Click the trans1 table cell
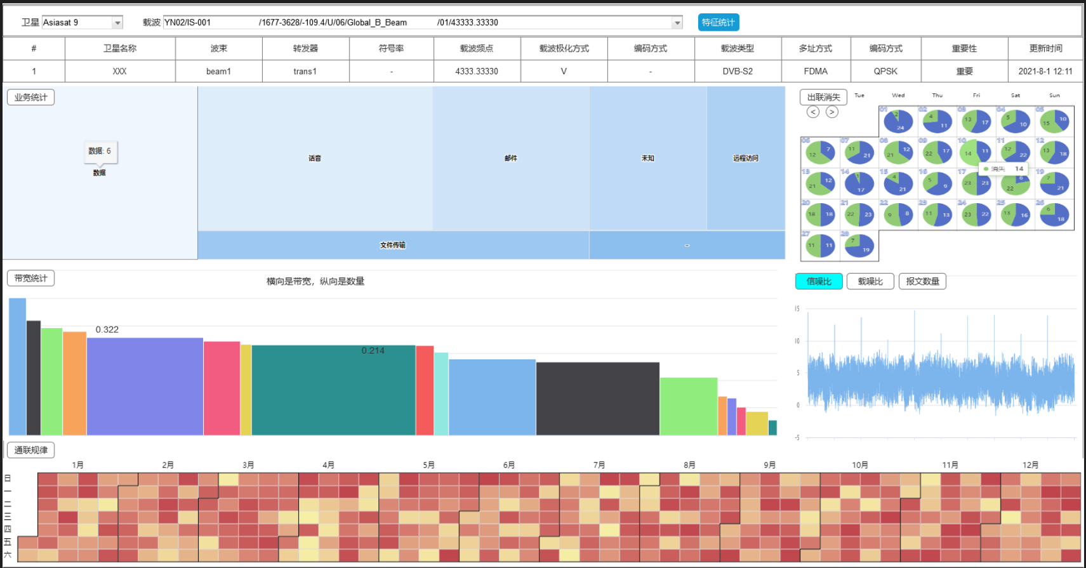 pos(305,71)
